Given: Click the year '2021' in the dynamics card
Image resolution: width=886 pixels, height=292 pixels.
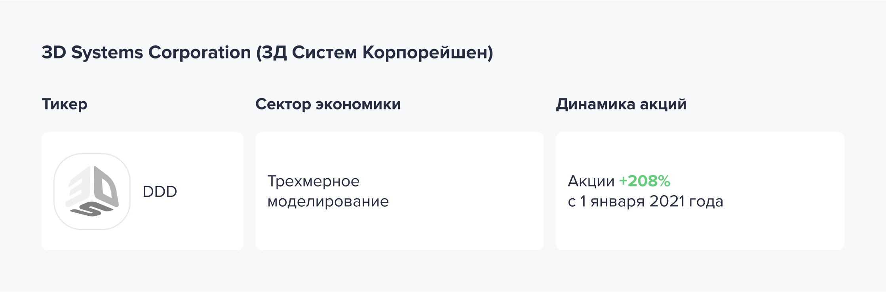Looking at the screenshot, I should [x=667, y=202].
